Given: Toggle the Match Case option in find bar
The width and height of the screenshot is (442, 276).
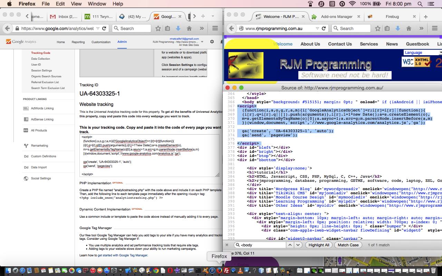Looking at the screenshot, I should (348, 245).
